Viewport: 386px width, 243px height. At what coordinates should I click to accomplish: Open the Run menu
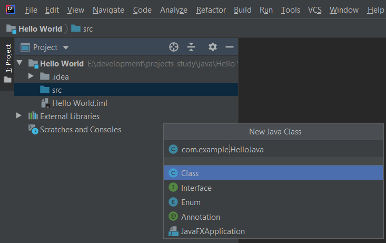266,10
